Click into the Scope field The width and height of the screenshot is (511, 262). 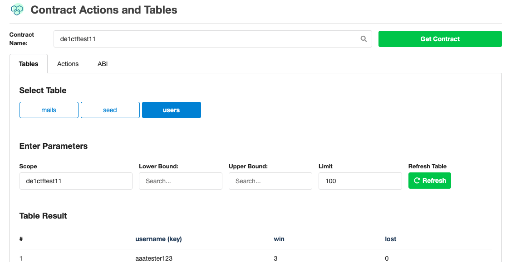[76, 181]
